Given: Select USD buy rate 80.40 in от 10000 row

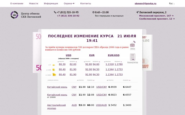Looking at the screenshot, I should click(x=62, y=75).
